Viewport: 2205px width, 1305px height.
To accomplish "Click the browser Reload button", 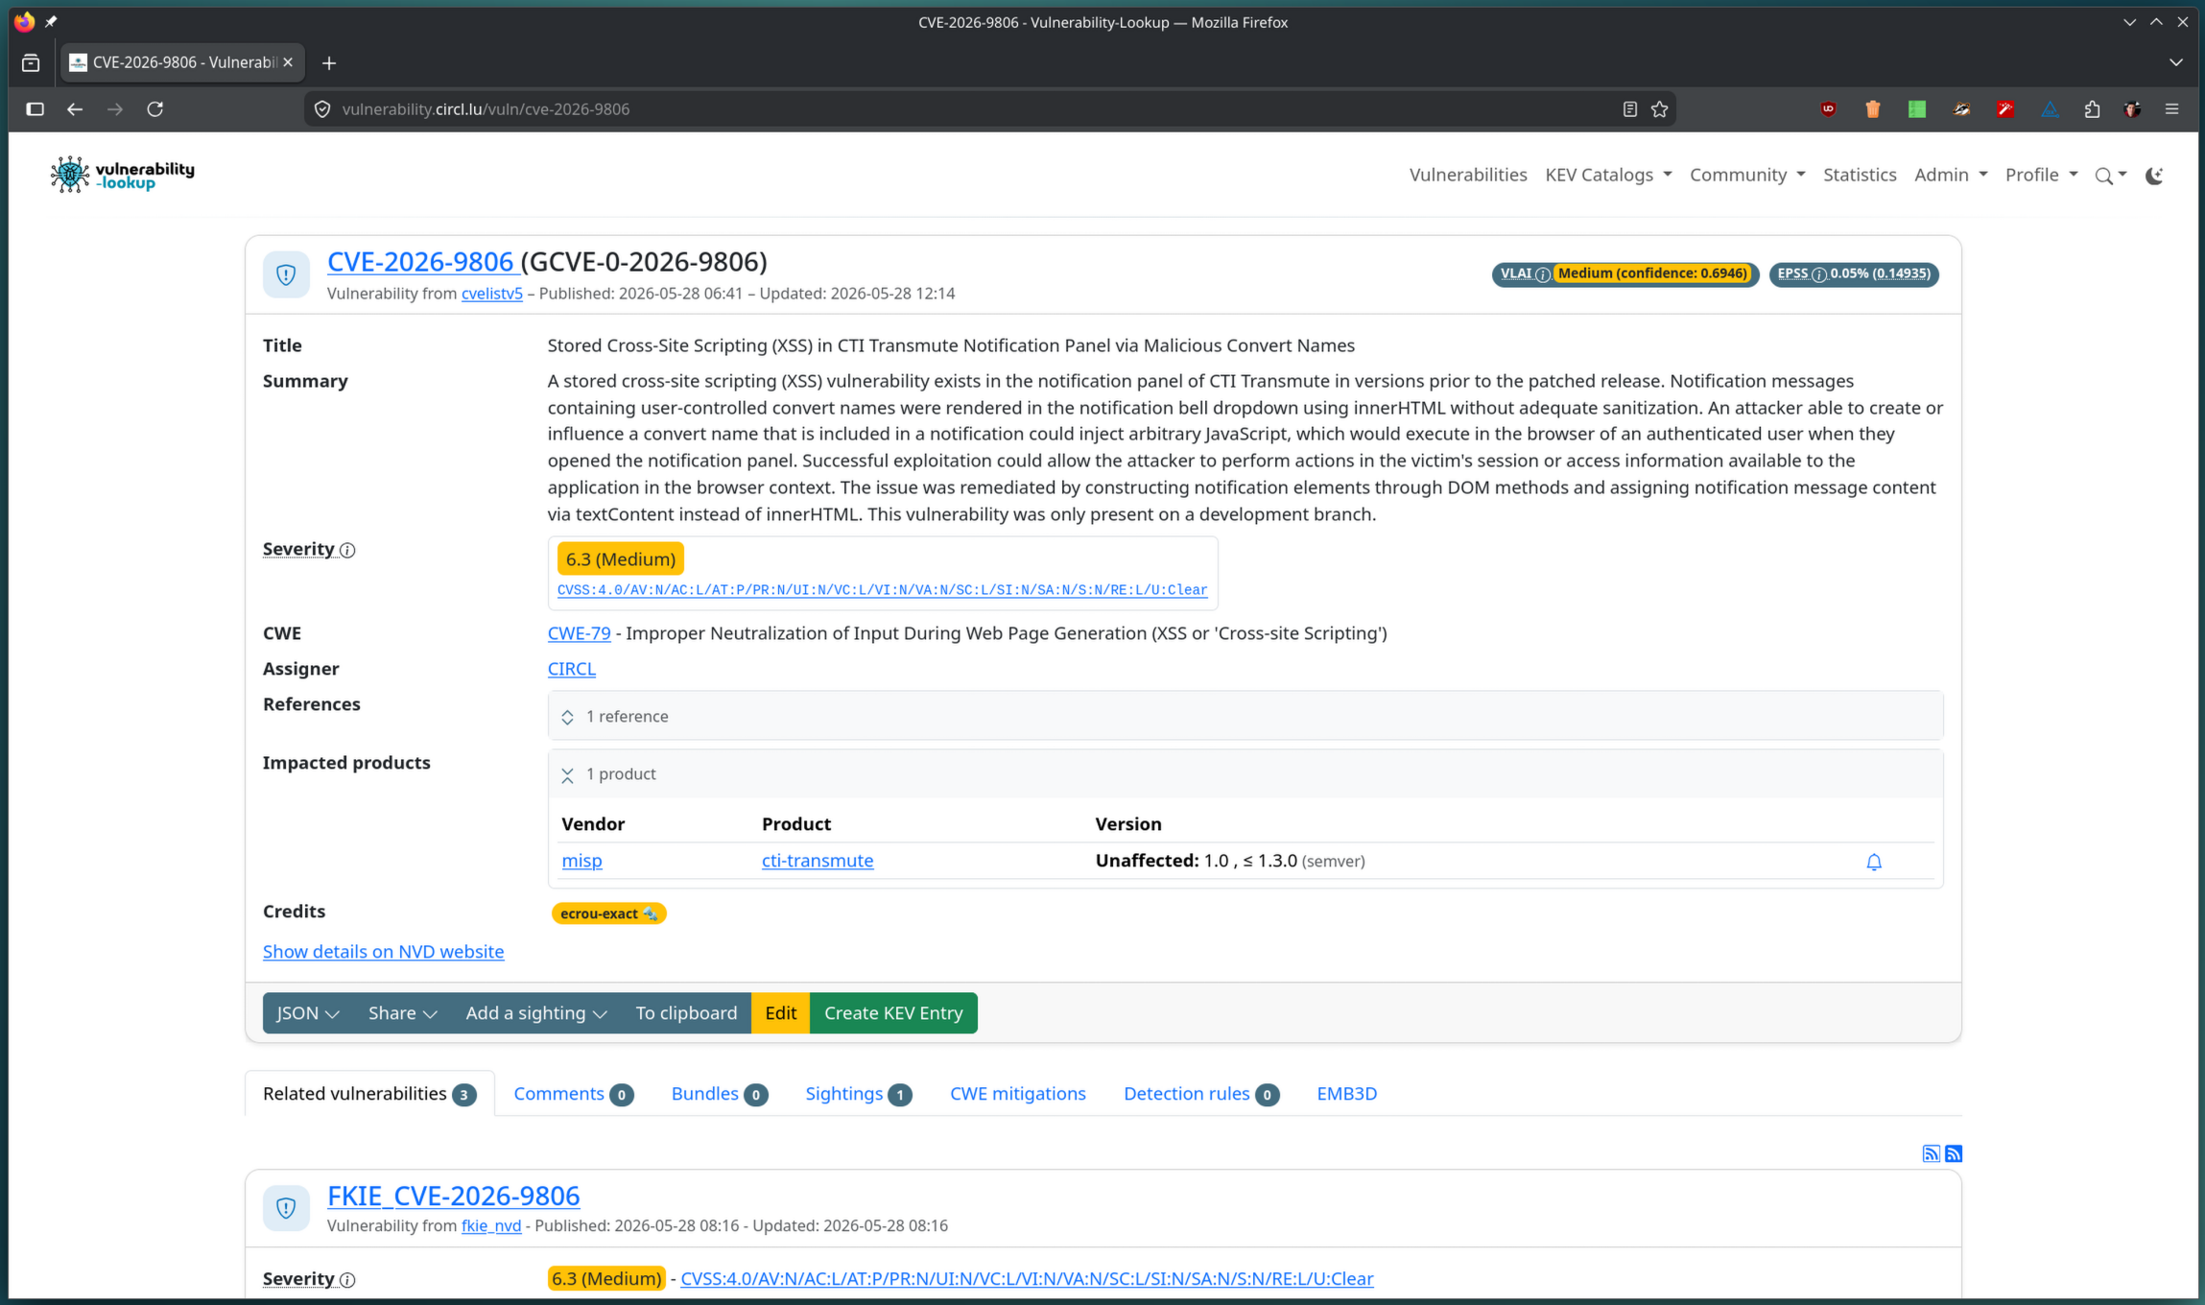I will coord(154,109).
